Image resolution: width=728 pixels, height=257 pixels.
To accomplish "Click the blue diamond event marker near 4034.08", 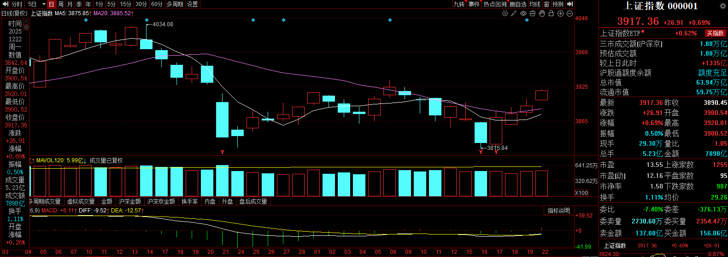I will click(x=147, y=20).
